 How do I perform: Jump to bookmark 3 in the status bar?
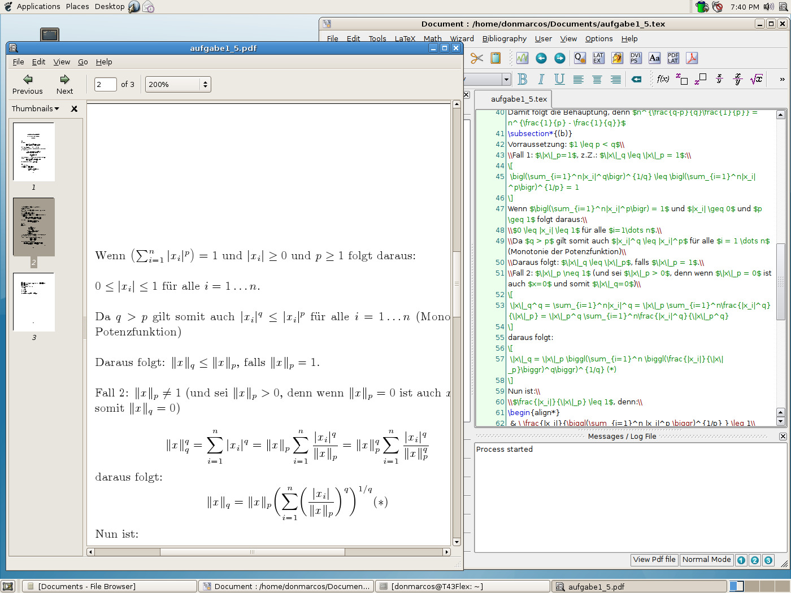tap(768, 560)
